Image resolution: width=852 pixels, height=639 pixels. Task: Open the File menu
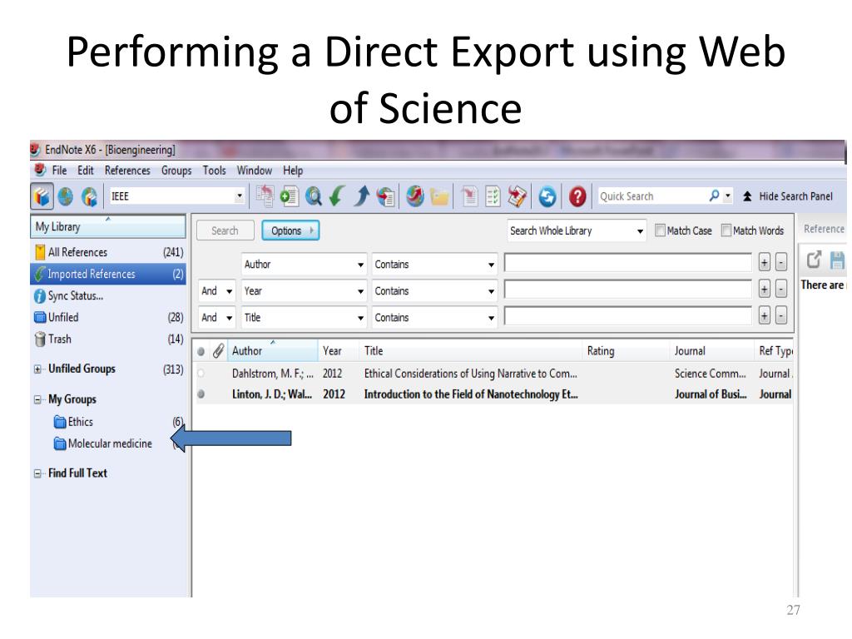59,171
